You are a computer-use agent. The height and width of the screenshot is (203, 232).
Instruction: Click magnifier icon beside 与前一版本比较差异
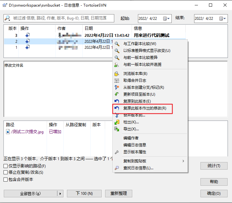(117, 58)
